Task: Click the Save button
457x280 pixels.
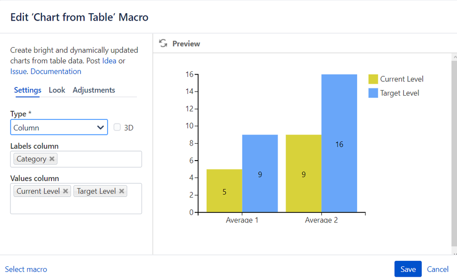Action: coord(408,269)
